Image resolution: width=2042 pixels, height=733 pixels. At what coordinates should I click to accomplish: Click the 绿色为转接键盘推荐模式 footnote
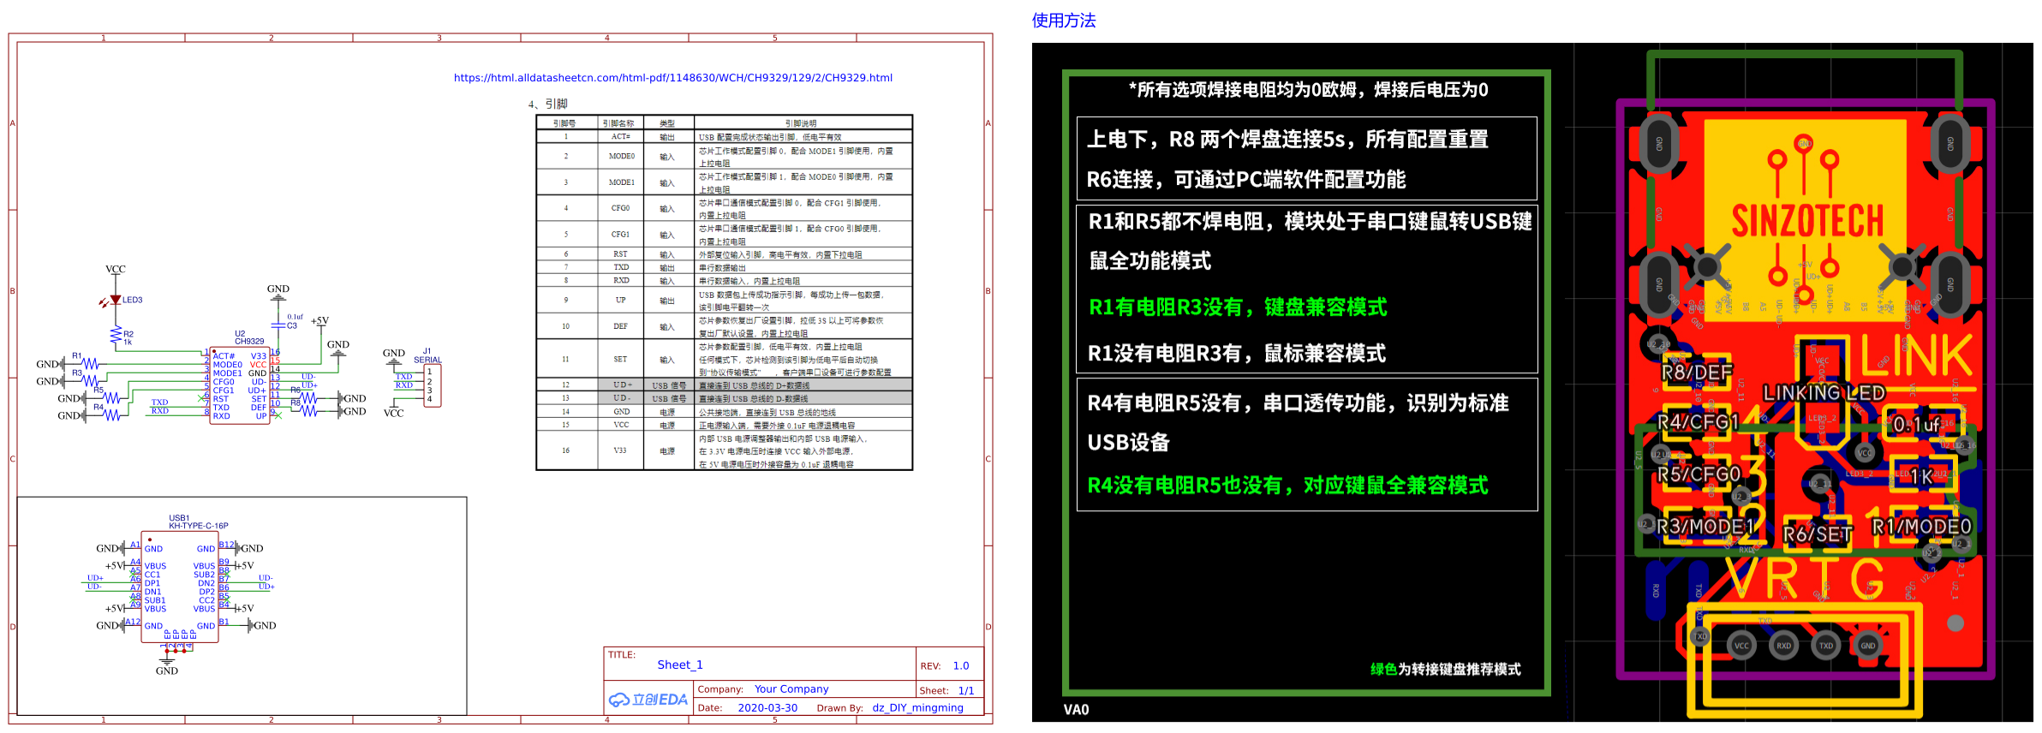point(1446,670)
